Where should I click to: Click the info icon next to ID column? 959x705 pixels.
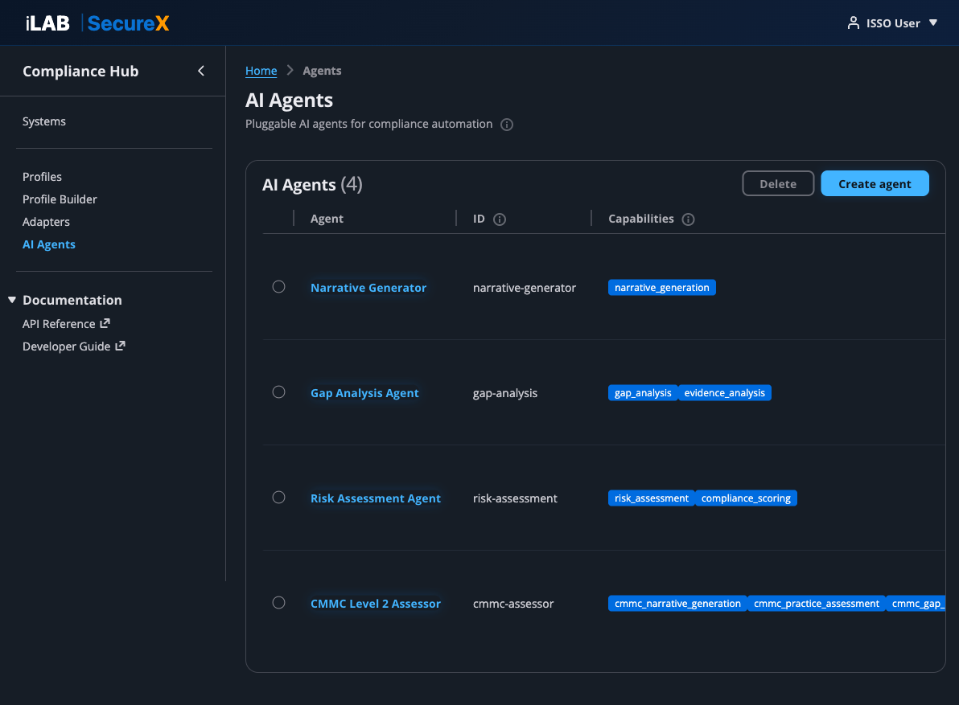click(x=499, y=219)
